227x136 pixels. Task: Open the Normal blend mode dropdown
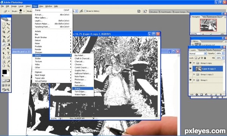pos(198,54)
